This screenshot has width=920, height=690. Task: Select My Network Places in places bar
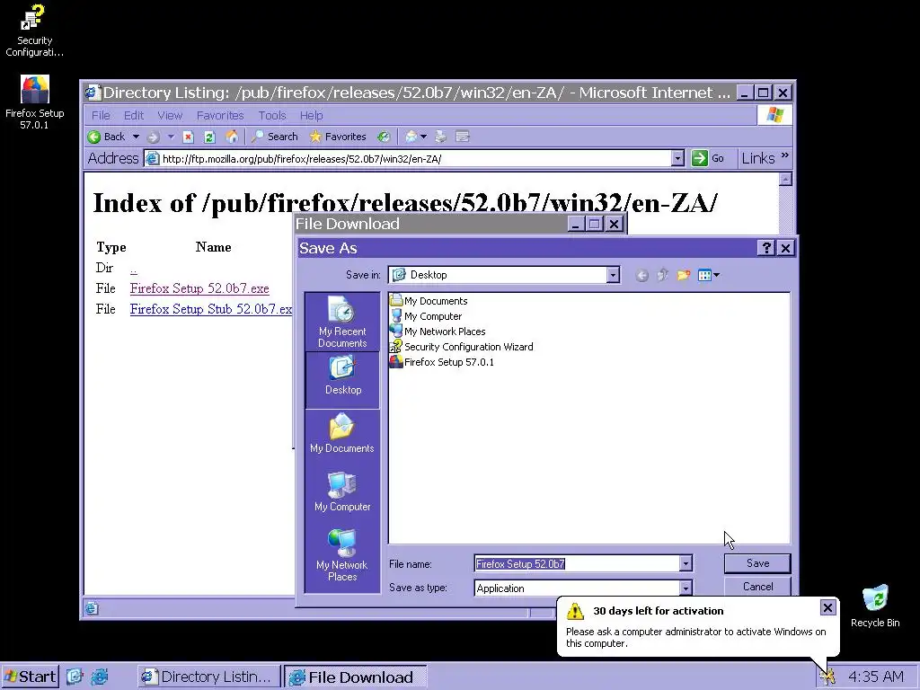pyautogui.click(x=342, y=554)
